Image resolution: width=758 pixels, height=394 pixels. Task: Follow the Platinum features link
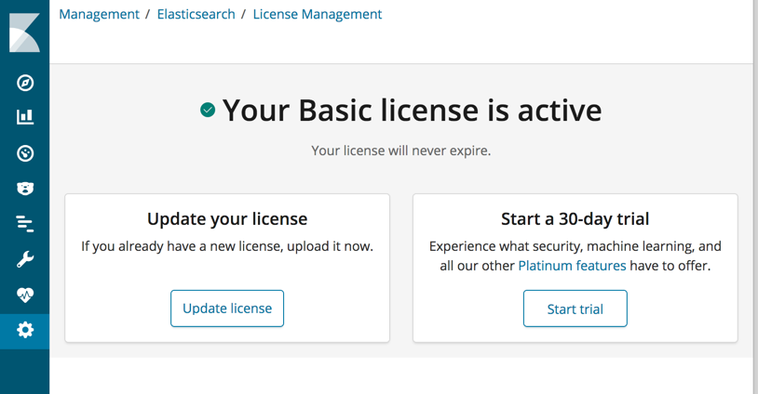pos(572,266)
